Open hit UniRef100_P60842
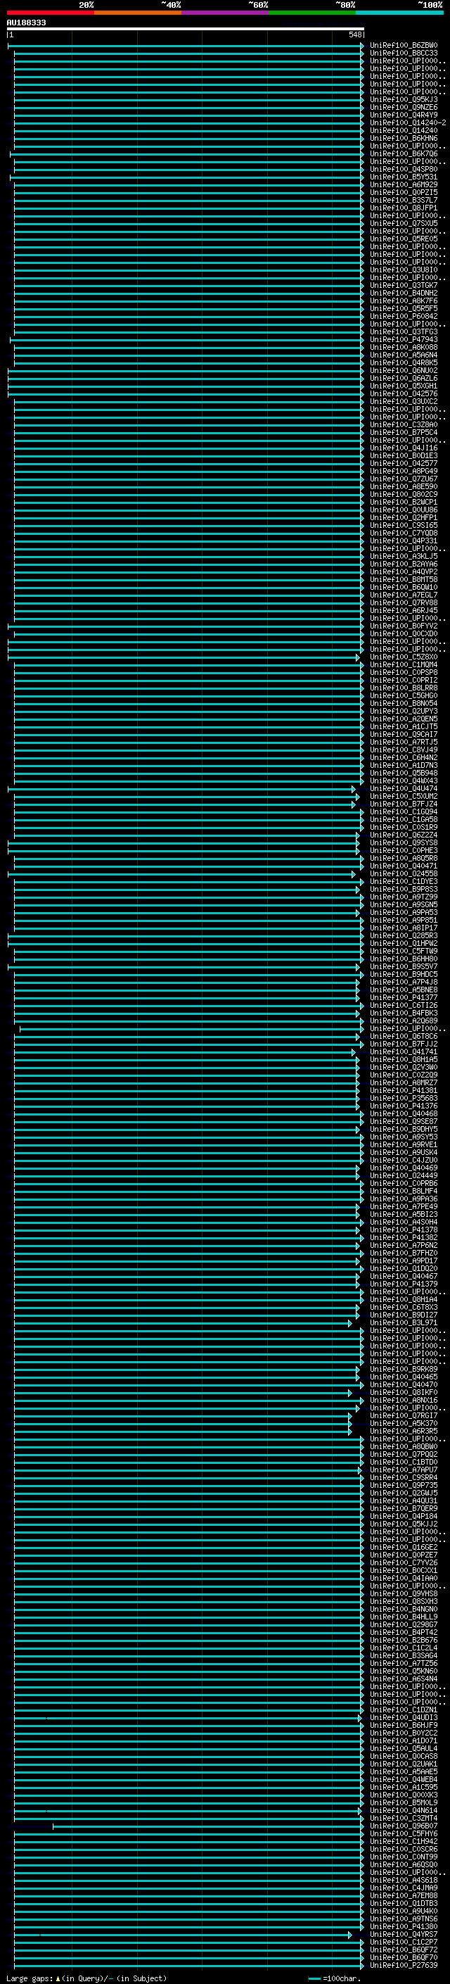450x1984 pixels. (403, 317)
